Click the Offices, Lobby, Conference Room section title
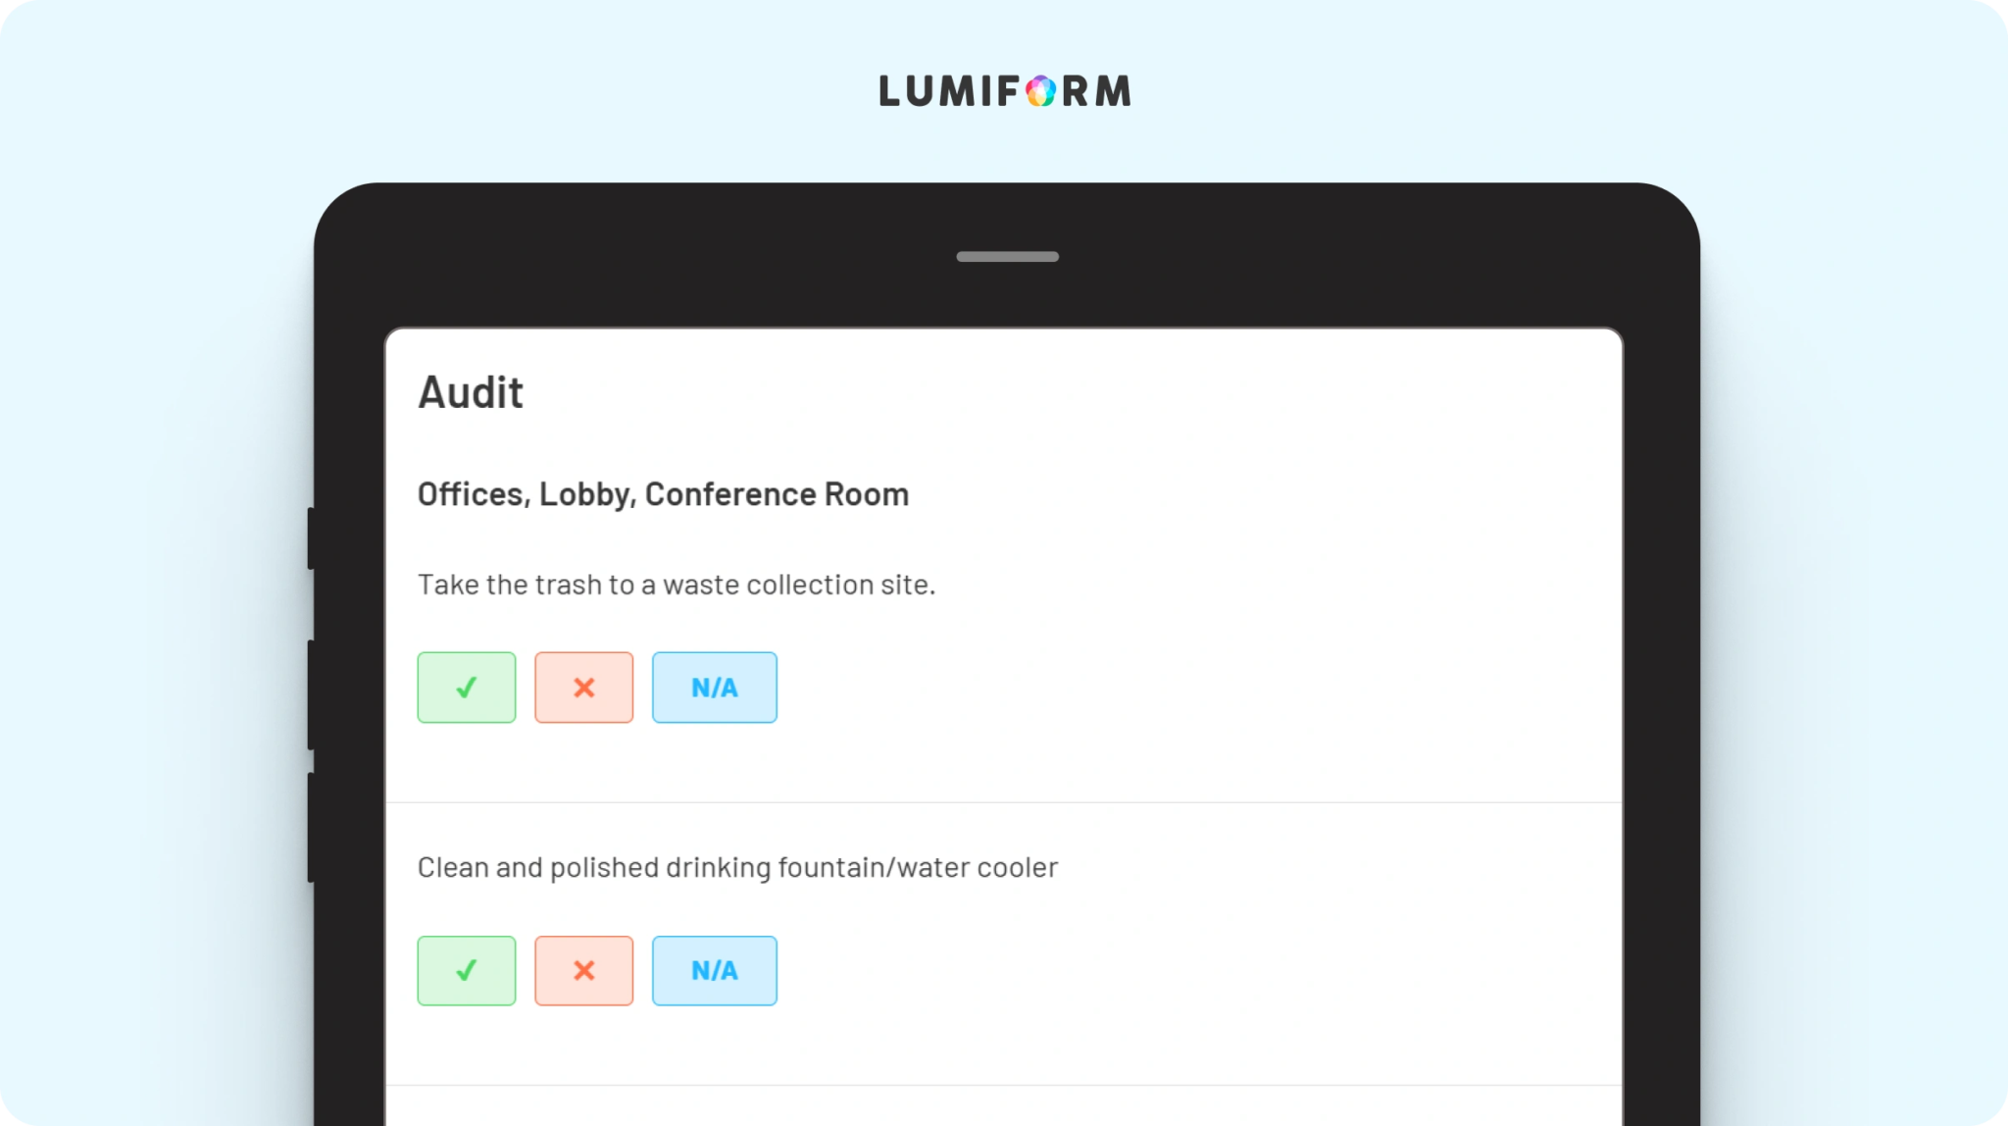 (x=664, y=494)
